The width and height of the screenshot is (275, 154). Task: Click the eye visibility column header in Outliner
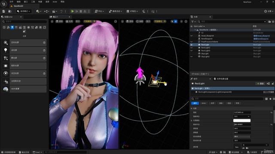click(x=192, y=26)
